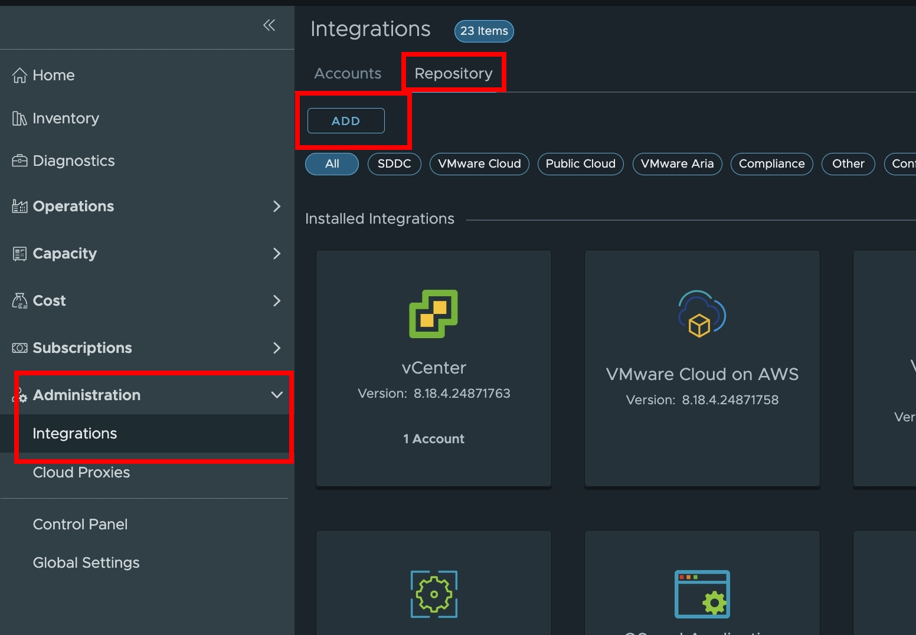Image resolution: width=916 pixels, height=635 pixels.
Task: Click the Administration label in sidebar
Action: (x=87, y=395)
